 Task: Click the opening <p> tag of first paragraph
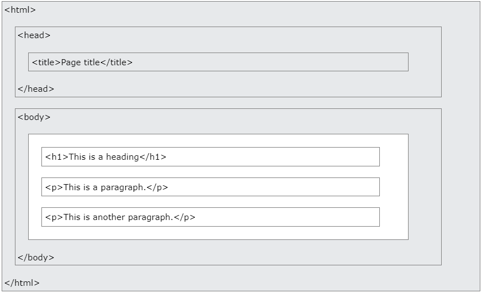coord(54,187)
